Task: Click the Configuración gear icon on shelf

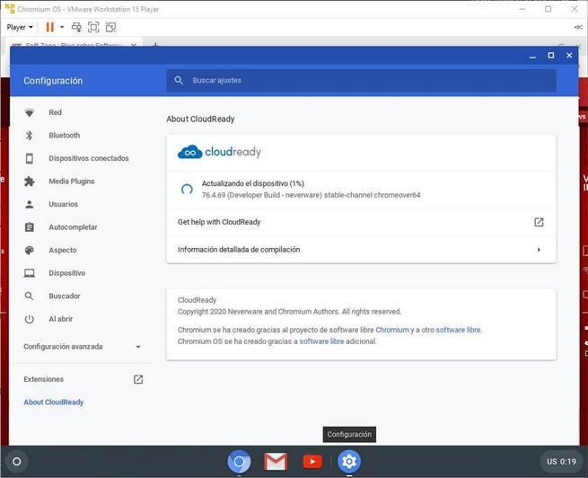Action: click(x=349, y=462)
